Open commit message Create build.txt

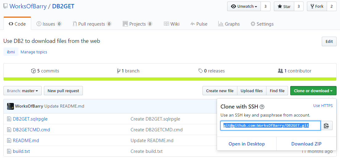tap(147, 151)
